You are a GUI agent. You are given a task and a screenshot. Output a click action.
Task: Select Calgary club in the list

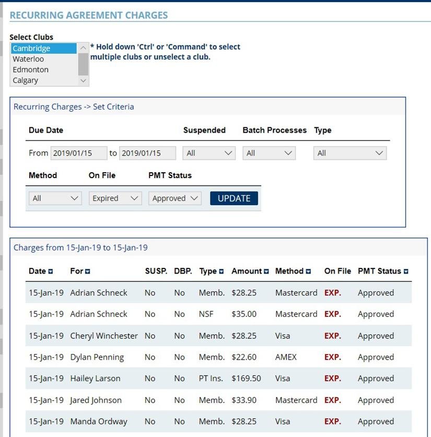(x=26, y=80)
